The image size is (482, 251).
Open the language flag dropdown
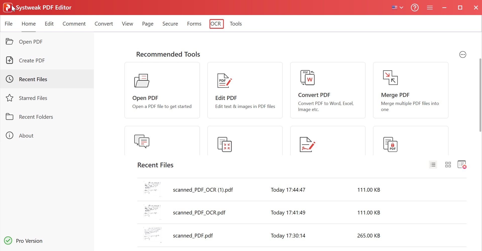[397, 8]
